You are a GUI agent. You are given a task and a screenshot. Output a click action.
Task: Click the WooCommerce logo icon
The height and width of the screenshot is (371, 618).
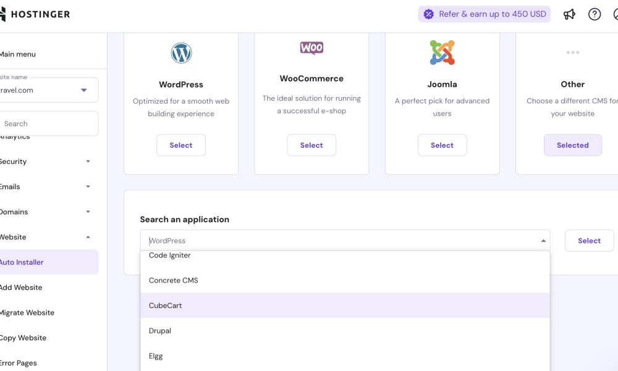(x=311, y=48)
